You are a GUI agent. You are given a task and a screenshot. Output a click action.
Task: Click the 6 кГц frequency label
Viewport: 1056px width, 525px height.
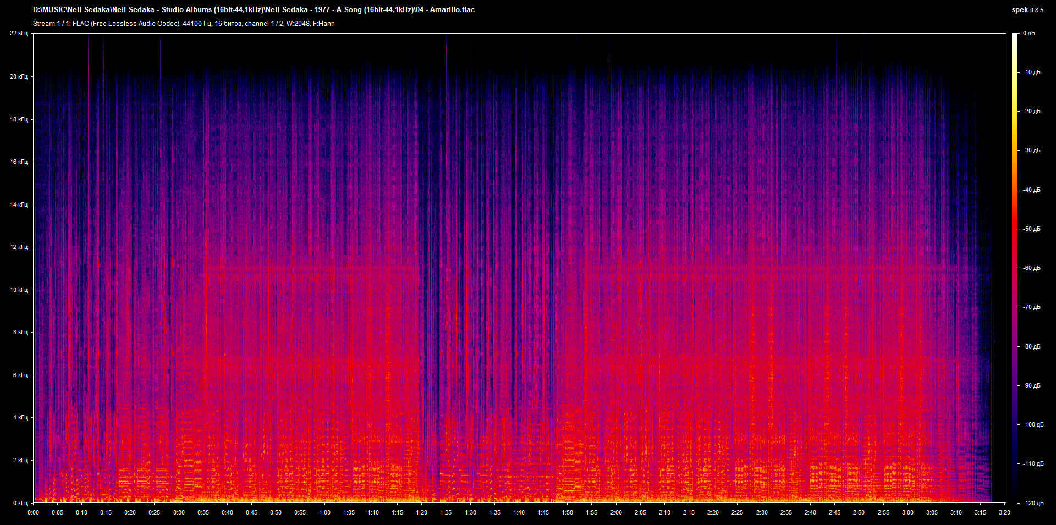[x=20, y=375]
